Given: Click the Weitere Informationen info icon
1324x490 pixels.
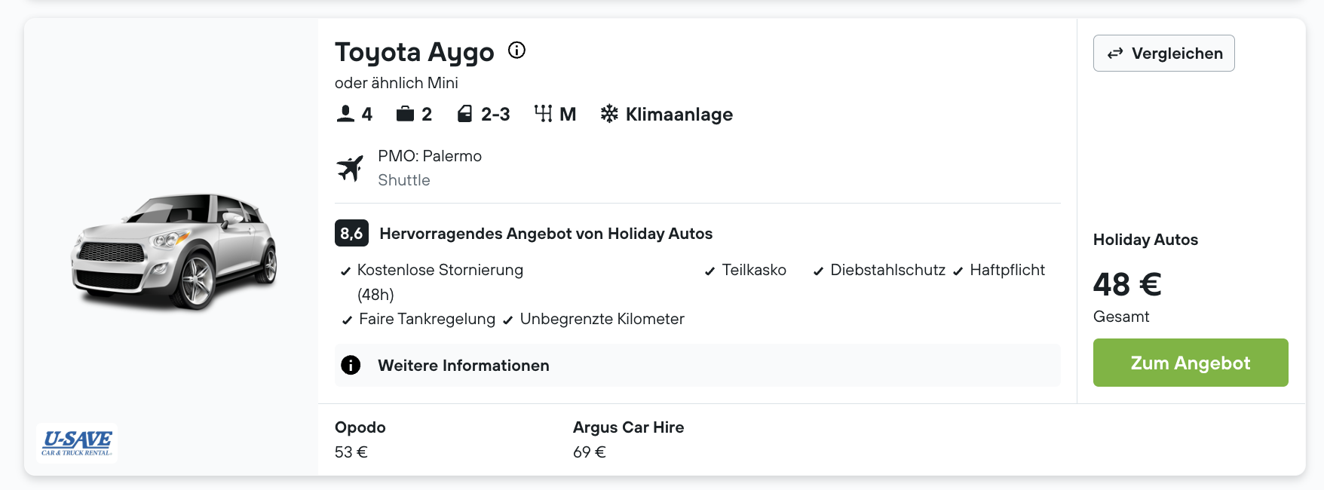Looking at the screenshot, I should click(351, 365).
